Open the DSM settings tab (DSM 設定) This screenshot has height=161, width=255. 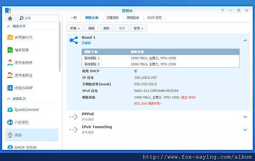tap(155, 17)
